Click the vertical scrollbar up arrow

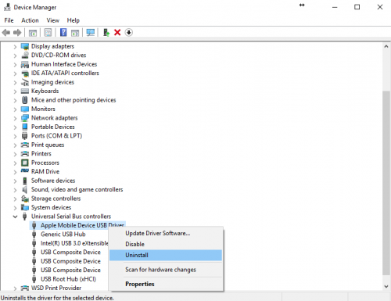386,46
